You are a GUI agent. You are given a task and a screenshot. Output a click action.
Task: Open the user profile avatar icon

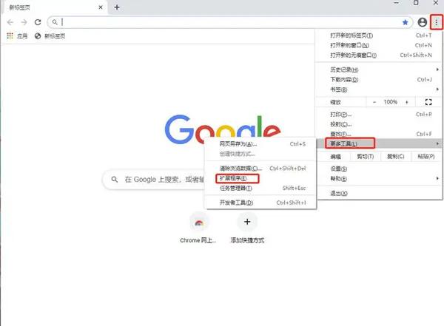423,22
